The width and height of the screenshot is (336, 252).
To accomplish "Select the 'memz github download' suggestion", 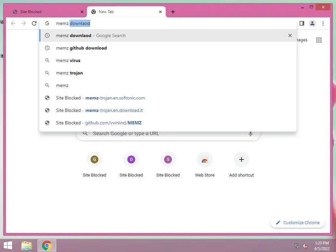I will (168, 48).
